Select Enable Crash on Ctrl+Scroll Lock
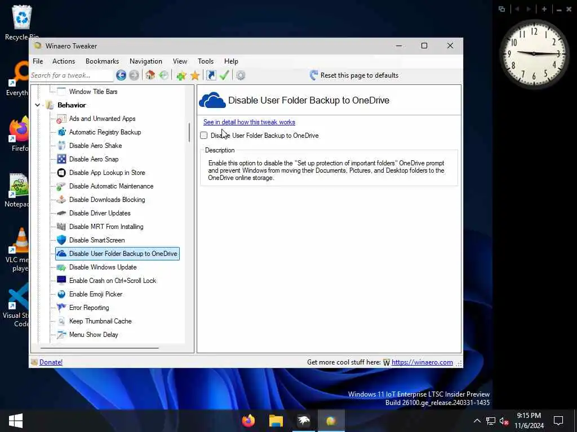The image size is (577, 432). click(113, 281)
